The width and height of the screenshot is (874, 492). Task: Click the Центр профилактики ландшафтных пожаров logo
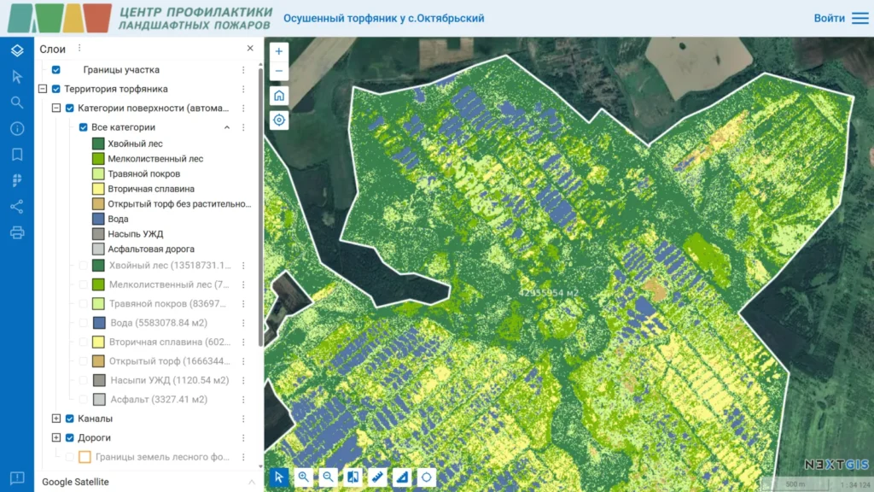pyautogui.click(x=140, y=18)
